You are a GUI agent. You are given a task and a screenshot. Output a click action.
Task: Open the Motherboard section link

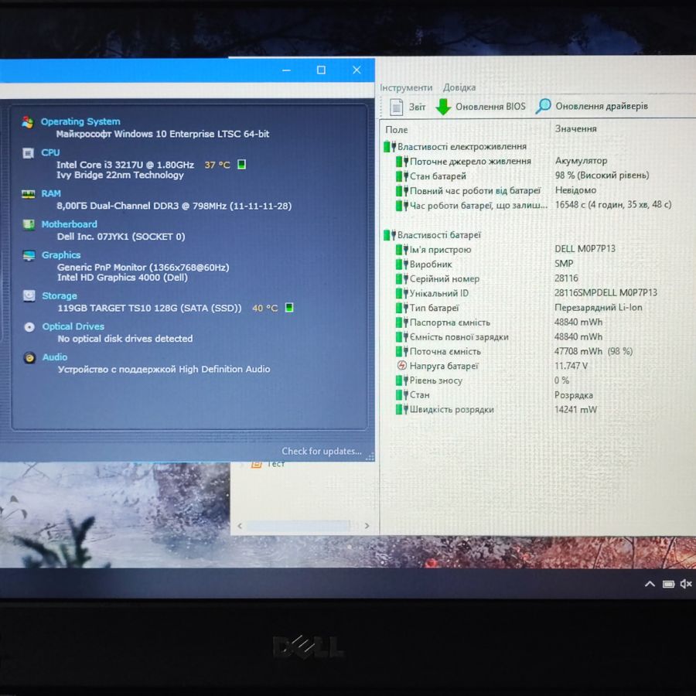[x=70, y=224]
